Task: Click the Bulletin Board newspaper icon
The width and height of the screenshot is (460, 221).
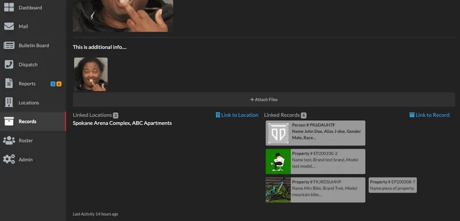Action: click(x=9, y=45)
